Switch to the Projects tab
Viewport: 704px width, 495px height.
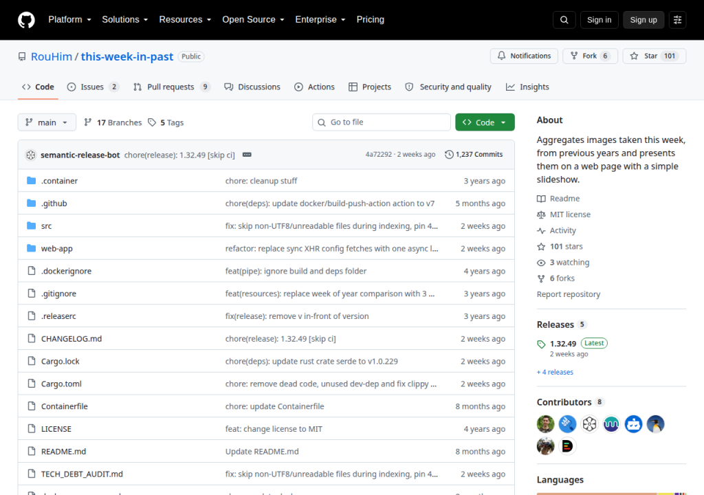370,87
